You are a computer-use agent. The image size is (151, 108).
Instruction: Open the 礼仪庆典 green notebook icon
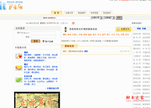tap(19, 80)
